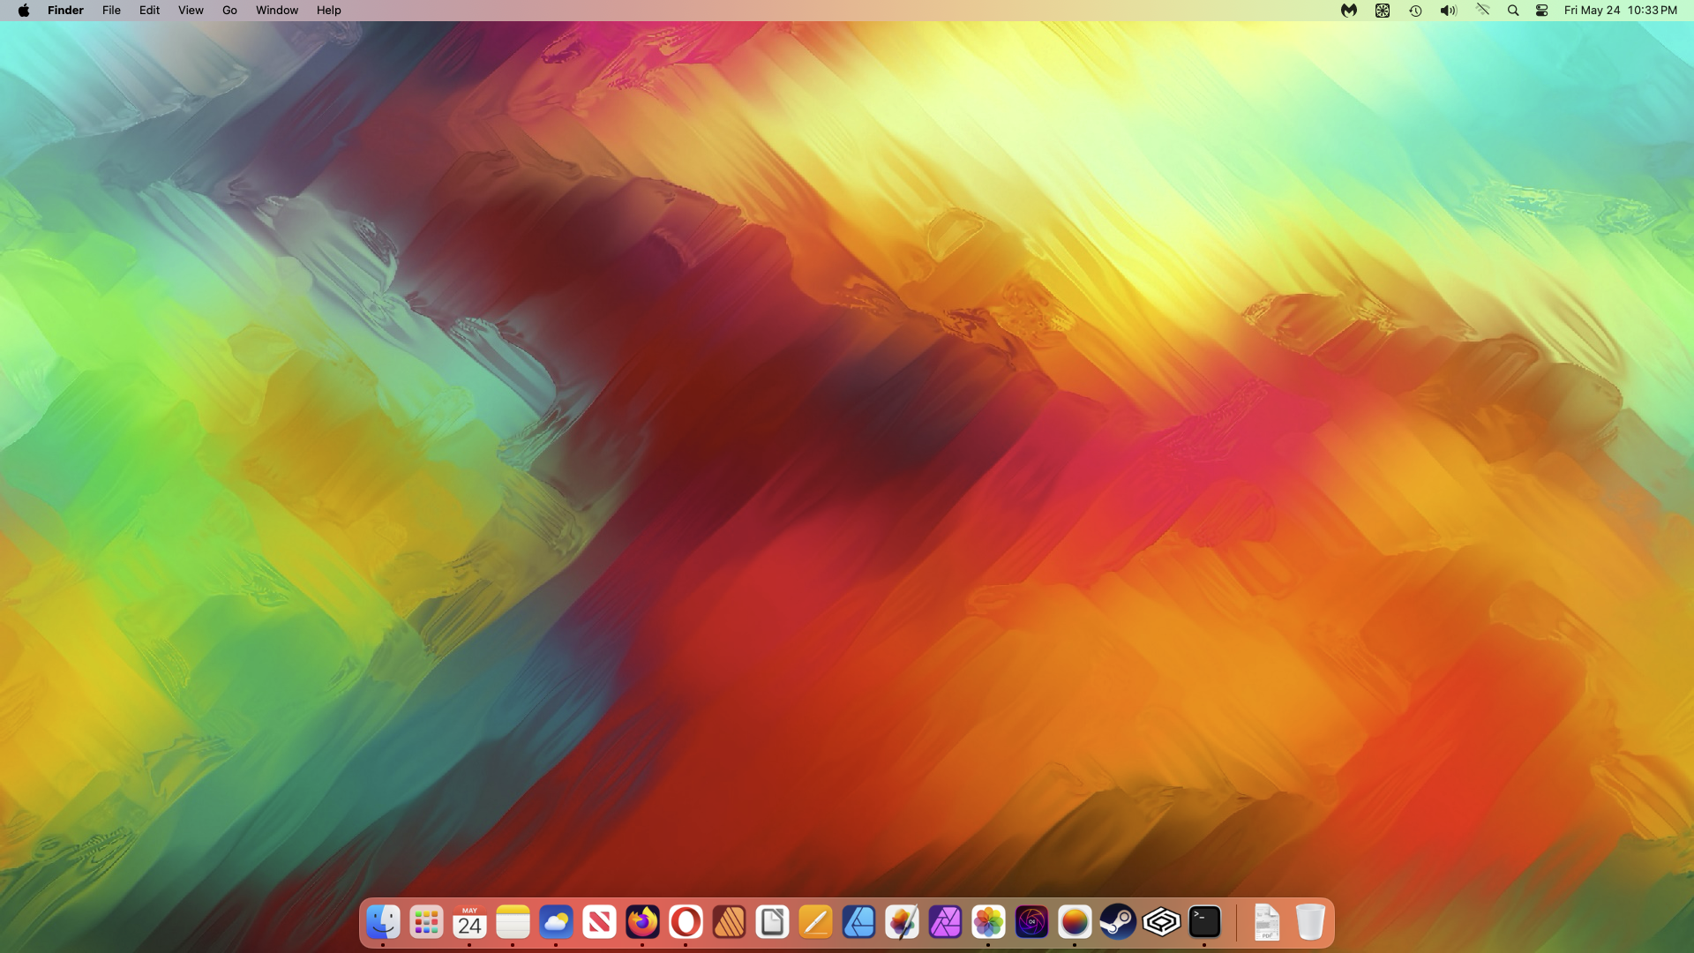1694x953 pixels.
Task: Open the Terminal app in the Dock
Action: (1204, 922)
